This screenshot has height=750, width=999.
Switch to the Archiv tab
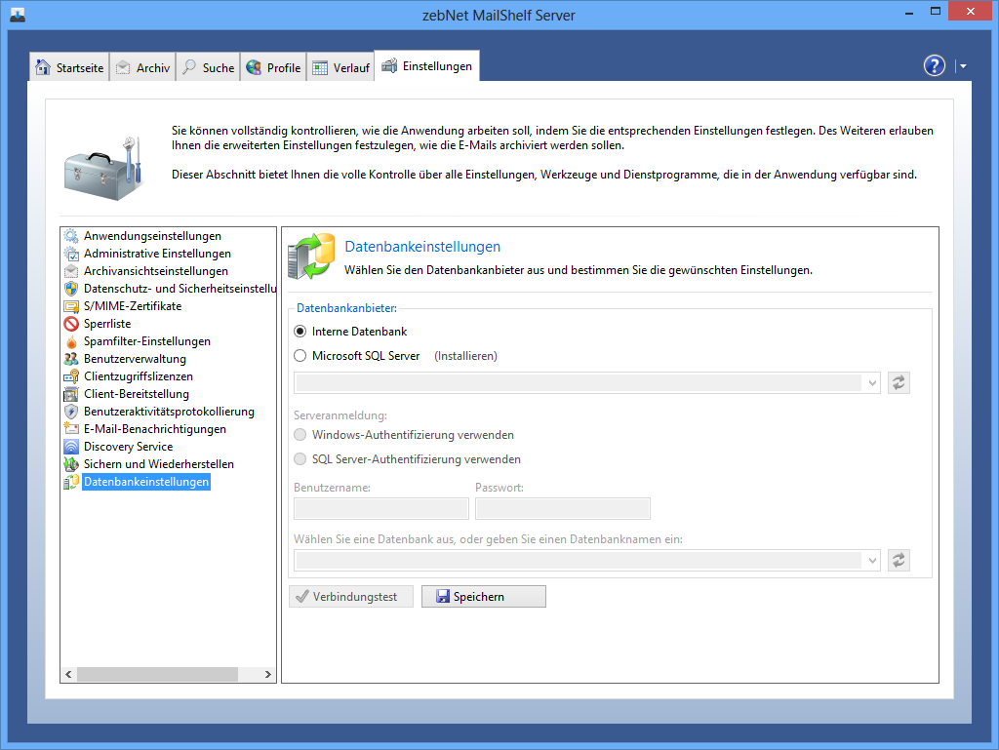pos(143,67)
